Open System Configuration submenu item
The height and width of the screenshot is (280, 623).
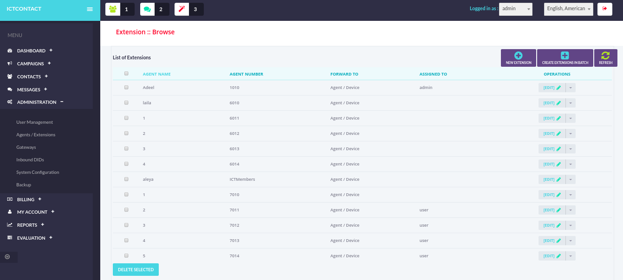tap(38, 172)
